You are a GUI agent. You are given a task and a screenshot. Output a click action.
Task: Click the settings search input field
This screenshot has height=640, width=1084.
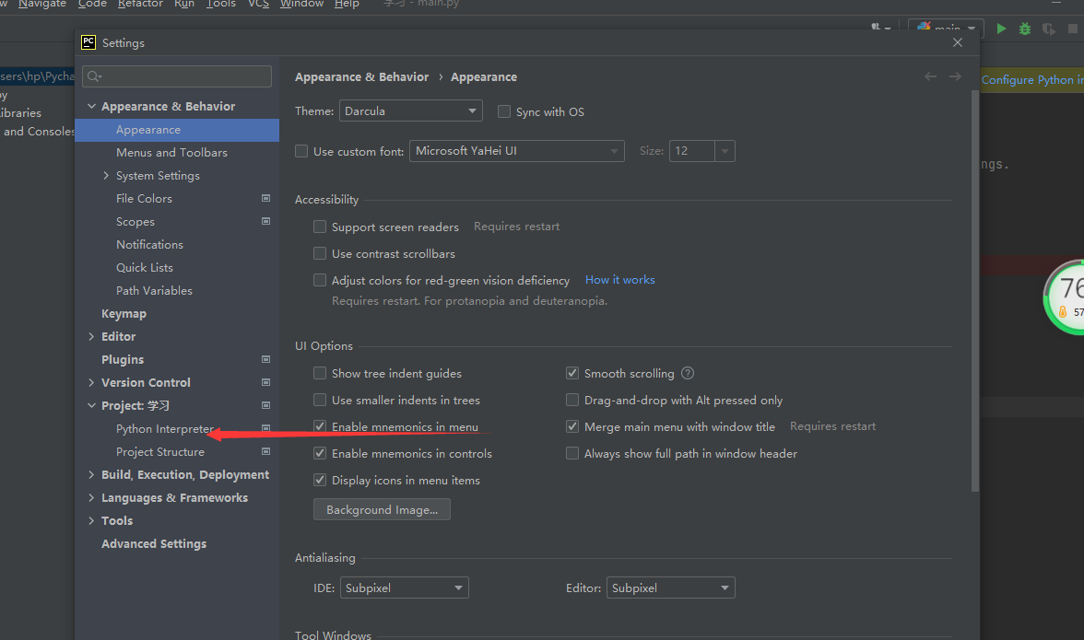click(177, 76)
